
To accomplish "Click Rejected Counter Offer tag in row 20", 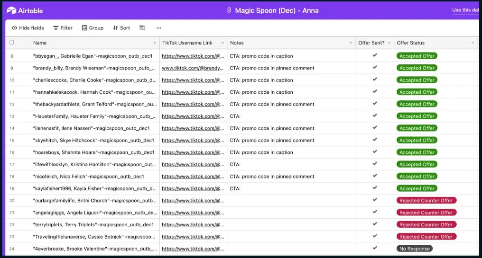I will pos(426,201).
